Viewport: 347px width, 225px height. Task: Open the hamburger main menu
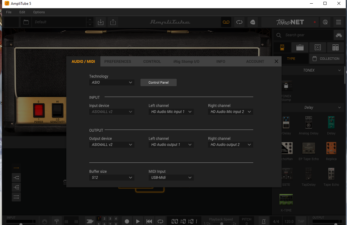click(338, 22)
